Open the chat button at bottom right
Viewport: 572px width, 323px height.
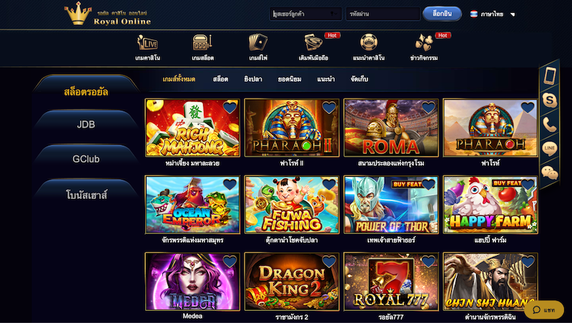click(x=543, y=310)
